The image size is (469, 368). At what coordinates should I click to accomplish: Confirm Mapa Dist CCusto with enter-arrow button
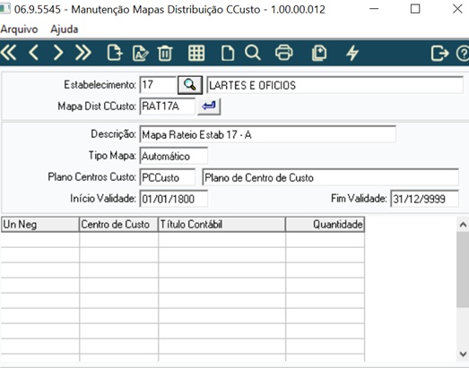pyautogui.click(x=209, y=107)
